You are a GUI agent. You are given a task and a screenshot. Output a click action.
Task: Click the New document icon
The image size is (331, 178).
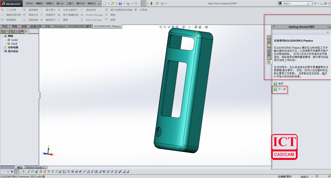[104, 3]
